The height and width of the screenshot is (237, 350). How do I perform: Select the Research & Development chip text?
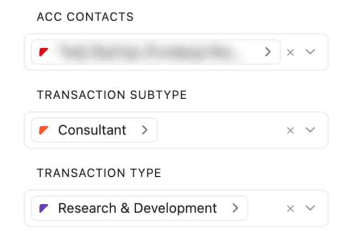pyautogui.click(x=137, y=208)
